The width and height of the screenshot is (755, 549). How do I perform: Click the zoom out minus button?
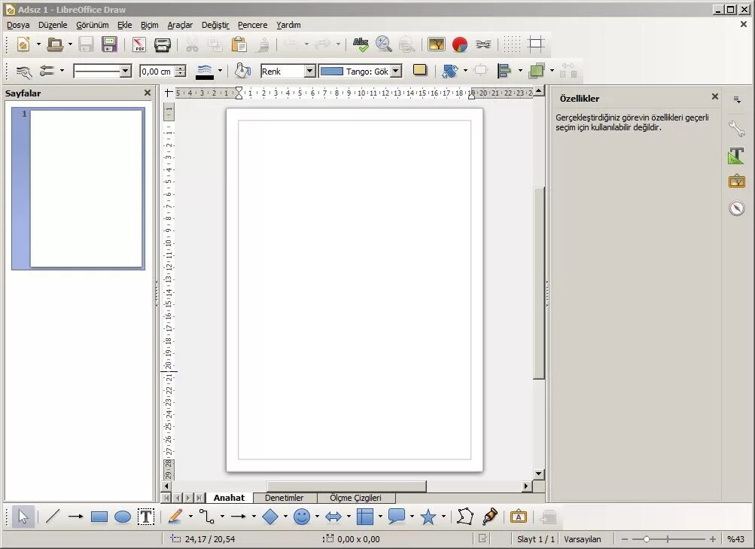coord(625,539)
